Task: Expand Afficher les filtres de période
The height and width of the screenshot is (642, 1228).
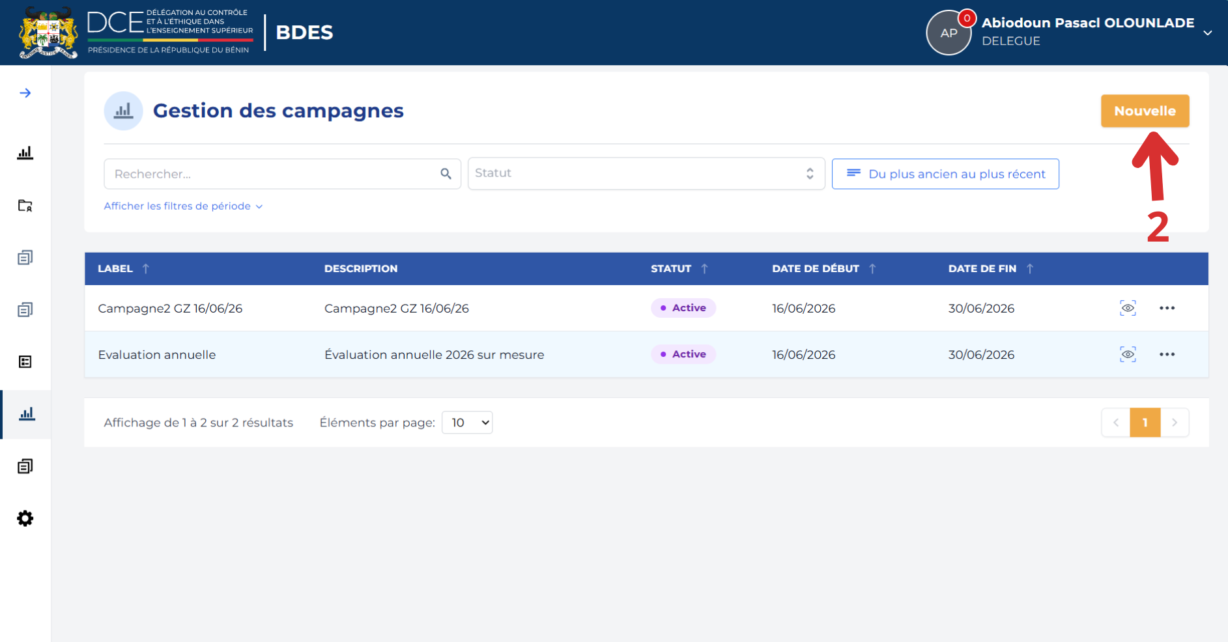Action: point(183,206)
